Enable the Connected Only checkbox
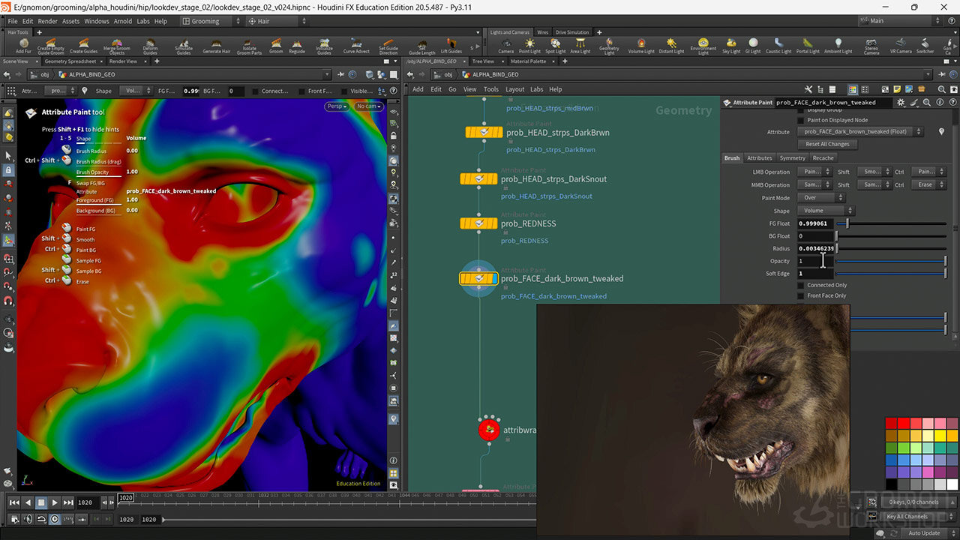This screenshot has width=960, height=540. click(x=800, y=285)
